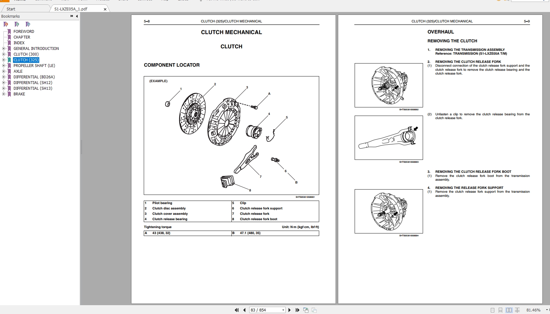
Task: Switch to single page view
Action: click(x=492, y=310)
